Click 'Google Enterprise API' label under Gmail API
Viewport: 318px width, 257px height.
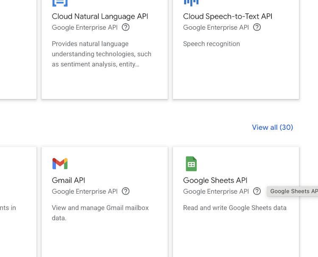pyautogui.click(x=85, y=191)
